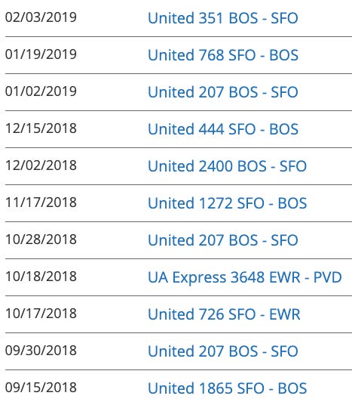Image resolution: width=352 pixels, height=405 pixels.
Task: Open the United 1865 SFO - BOS link
Action: (228, 388)
